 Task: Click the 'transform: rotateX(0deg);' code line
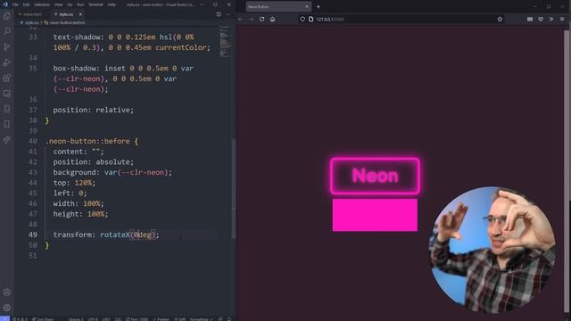[x=106, y=235]
